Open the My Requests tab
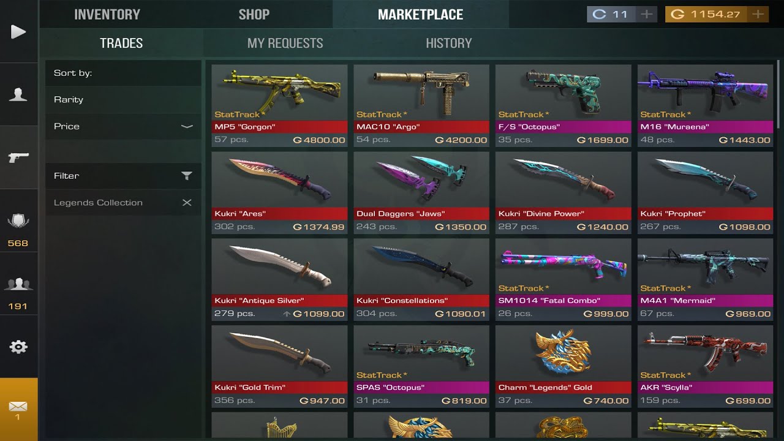 pyautogui.click(x=285, y=43)
